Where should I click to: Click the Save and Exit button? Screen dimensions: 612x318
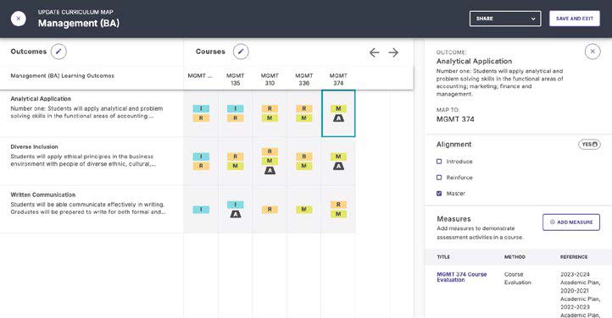click(x=575, y=19)
